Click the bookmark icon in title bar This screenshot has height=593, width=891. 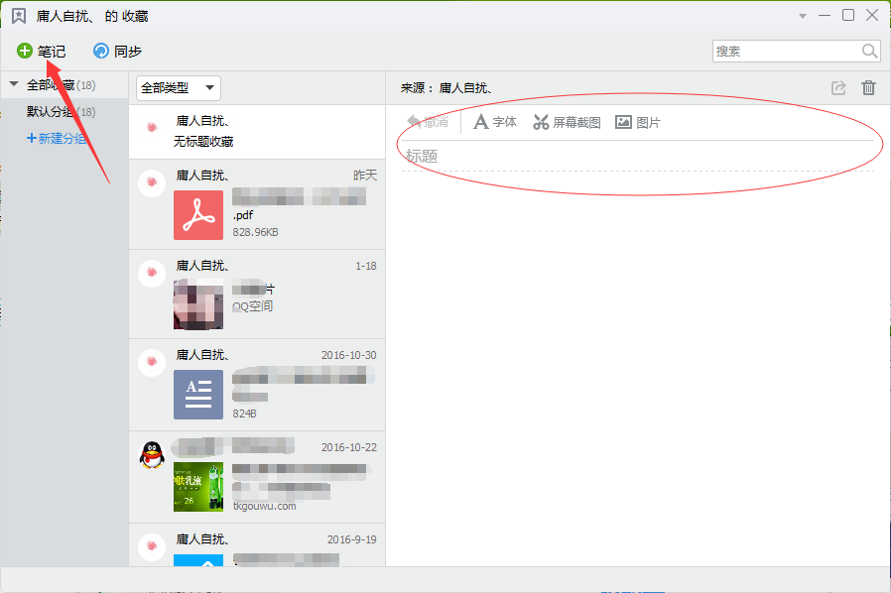coord(19,16)
